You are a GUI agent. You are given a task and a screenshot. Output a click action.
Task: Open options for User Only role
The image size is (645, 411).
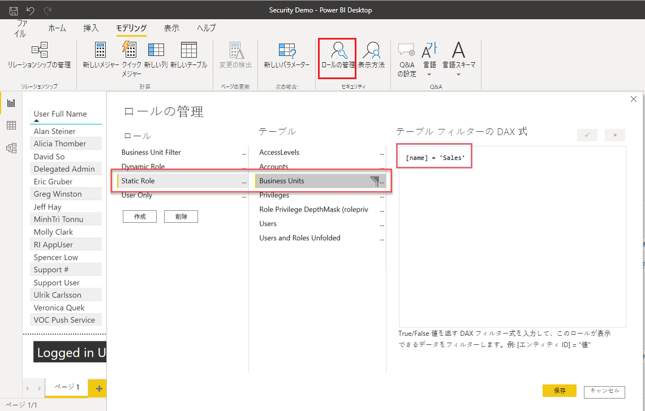[x=244, y=196]
